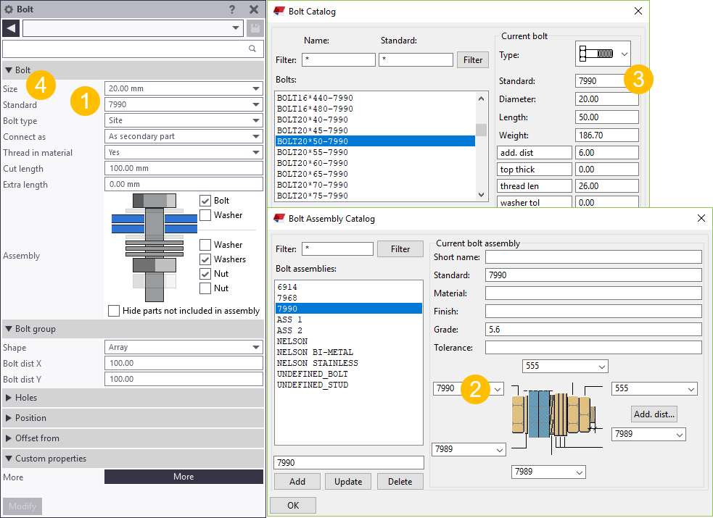Click the Bolt dialog help question mark

[231, 9]
